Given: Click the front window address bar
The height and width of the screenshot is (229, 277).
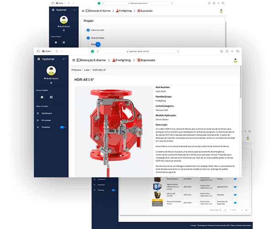Looking at the screenshot, I should (138, 51).
